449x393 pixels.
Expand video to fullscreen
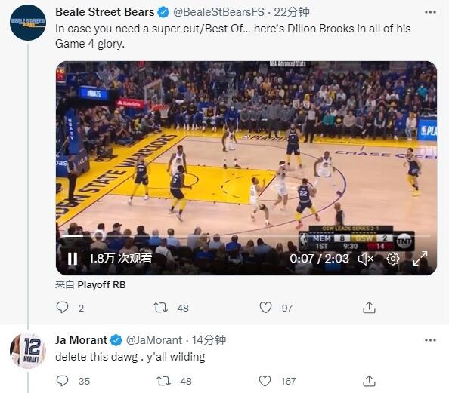[x=420, y=259]
